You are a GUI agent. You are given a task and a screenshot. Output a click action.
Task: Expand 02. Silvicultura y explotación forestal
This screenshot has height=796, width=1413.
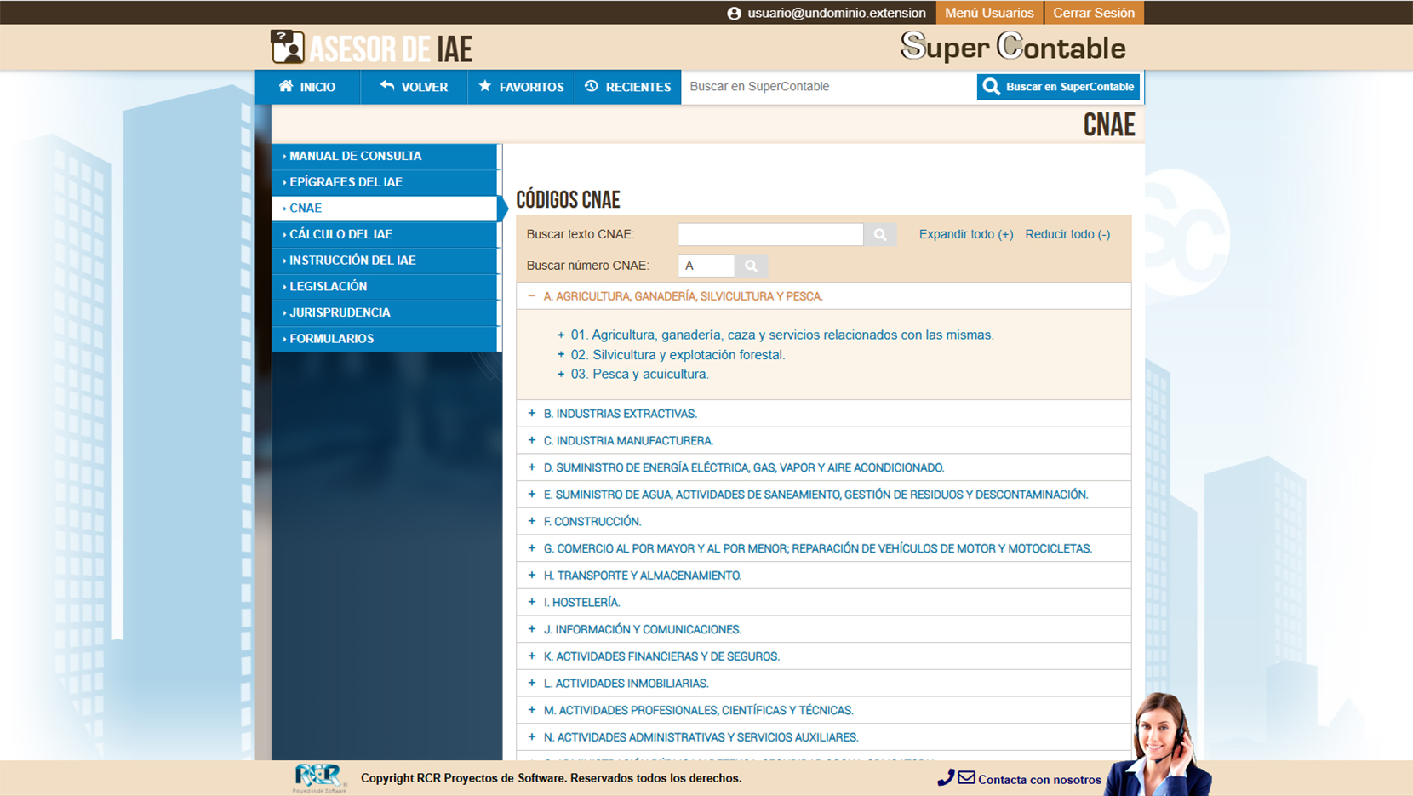[x=561, y=354]
